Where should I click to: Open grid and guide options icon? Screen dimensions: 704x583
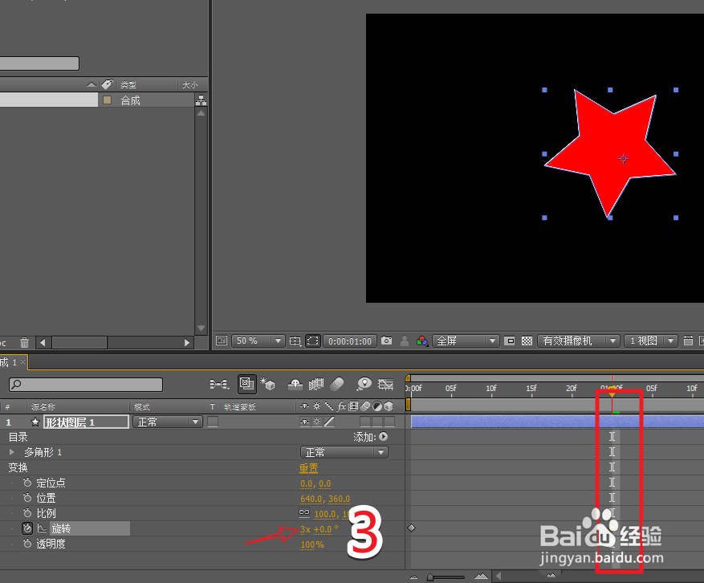point(295,341)
